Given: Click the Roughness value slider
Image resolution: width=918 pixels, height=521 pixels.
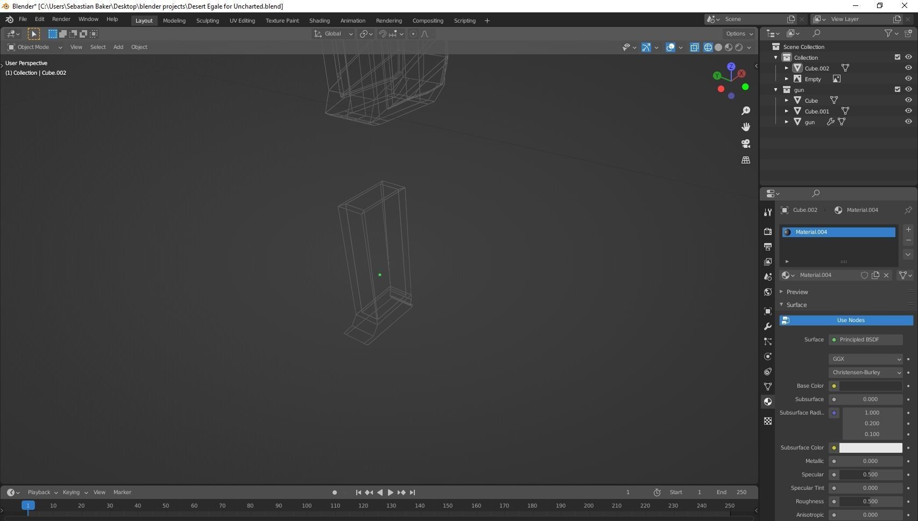Looking at the screenshot, I should point(871,502).
